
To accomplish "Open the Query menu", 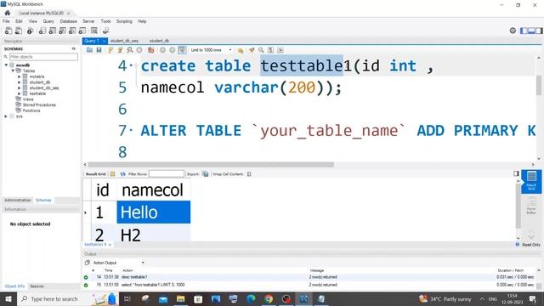I will click(48, 21).
